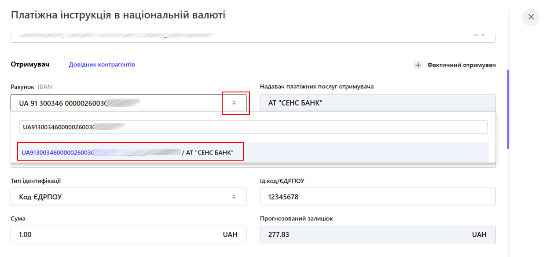The height and width of the screenshot is (257, 550).
Task: Click the Код ЄДРПОУ dropdown arrow icon
Action: pos(234,197)
